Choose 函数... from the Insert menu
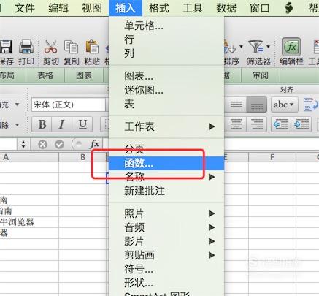Viewport: 319px width, 296px height. pos(166,163)
